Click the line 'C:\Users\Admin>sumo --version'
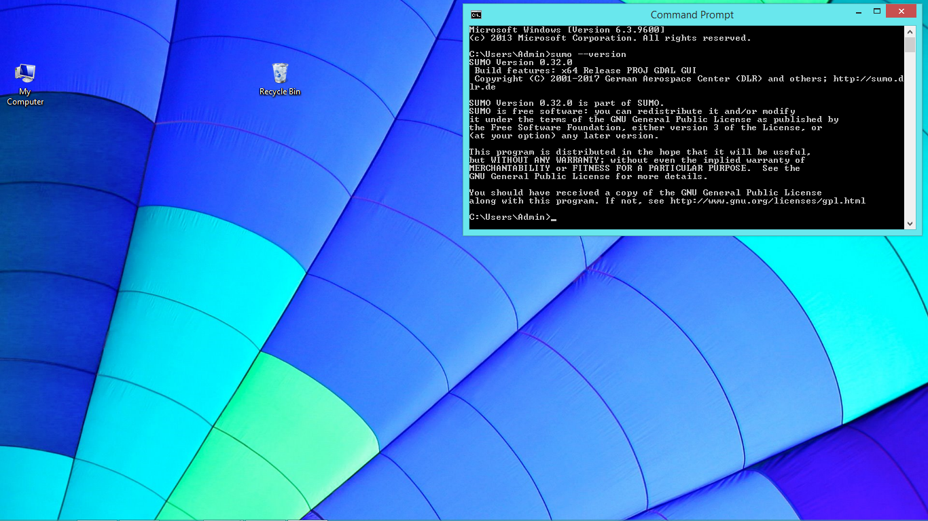Image resolution: width=928 pixels, height=521 pixels. click(548, 54)
